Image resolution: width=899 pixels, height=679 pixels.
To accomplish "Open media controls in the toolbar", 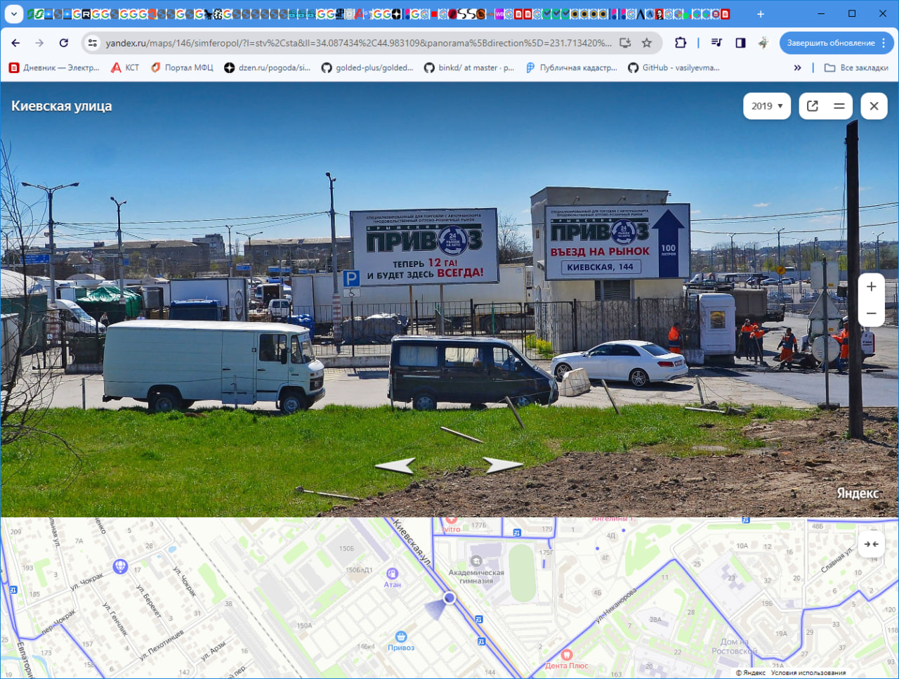I will 716,43.
